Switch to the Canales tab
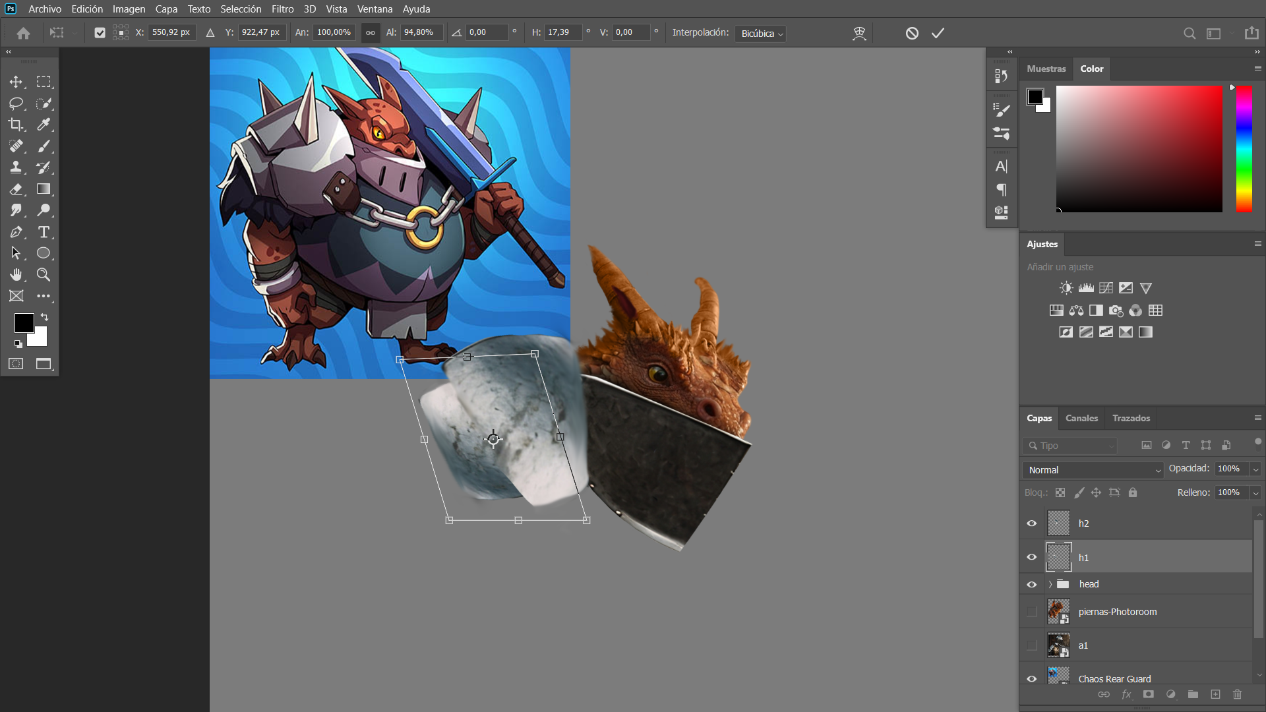 pos(1081,418)
